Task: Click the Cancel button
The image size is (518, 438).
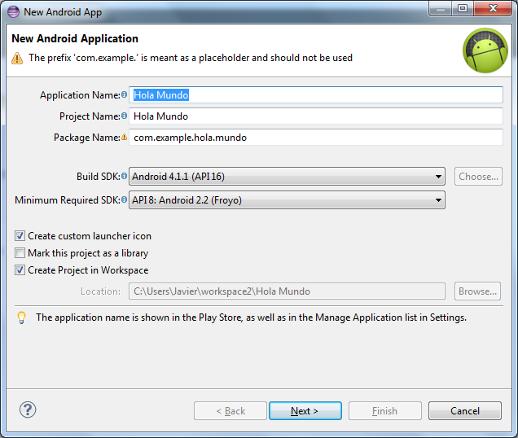Action: (x=464, y=411)
